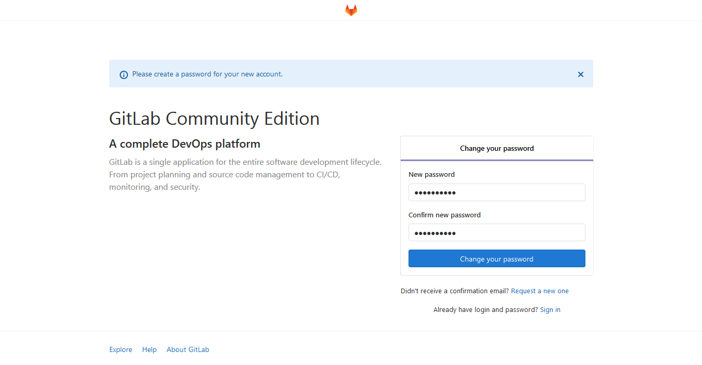
Task: Click inside the New password field
Action: pos(496,192)
